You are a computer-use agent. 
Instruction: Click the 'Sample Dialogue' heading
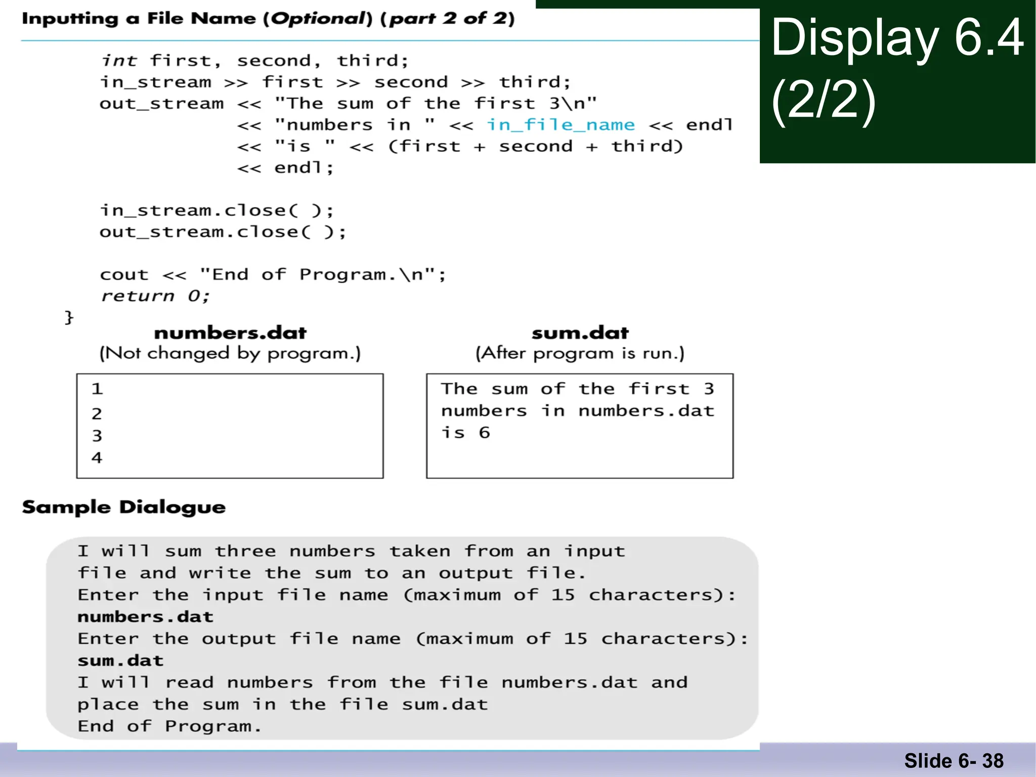[x=124, y=507]
